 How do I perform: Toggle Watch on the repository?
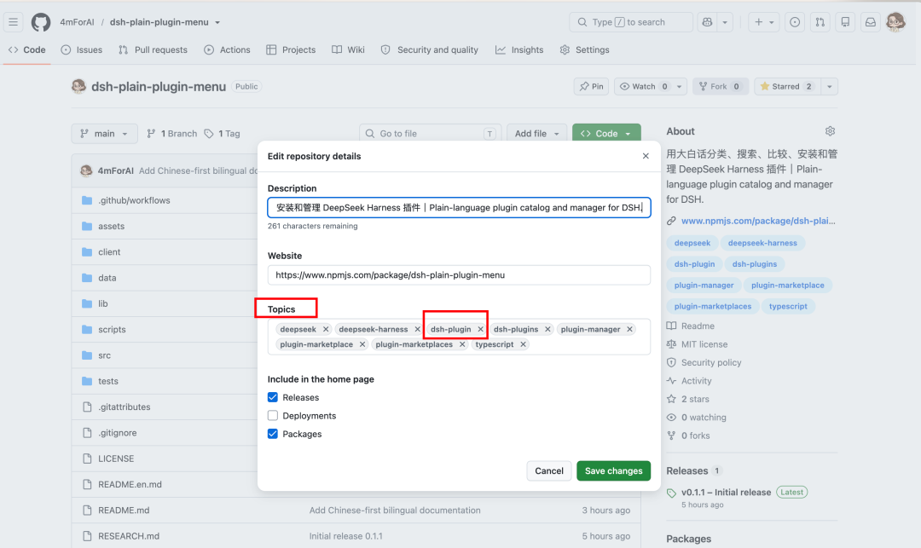click(x=643, y=86)
